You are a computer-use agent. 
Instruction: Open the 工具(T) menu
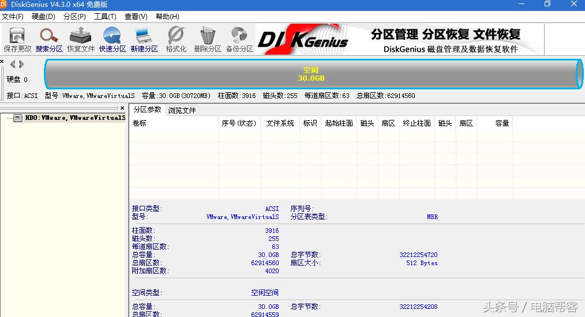pos(105,16)
